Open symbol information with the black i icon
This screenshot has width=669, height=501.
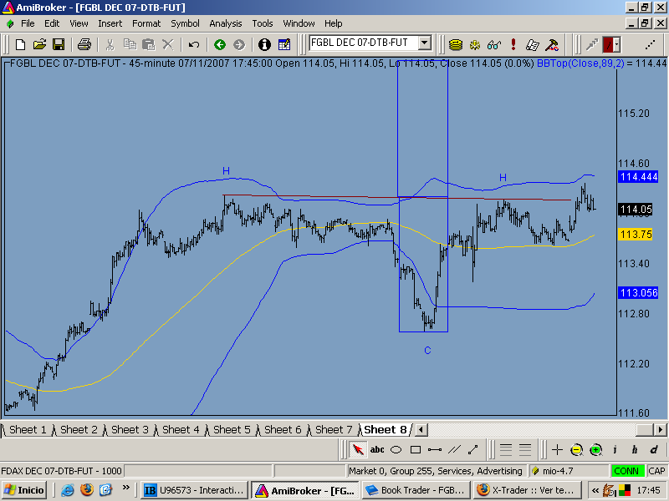[264, 44]
